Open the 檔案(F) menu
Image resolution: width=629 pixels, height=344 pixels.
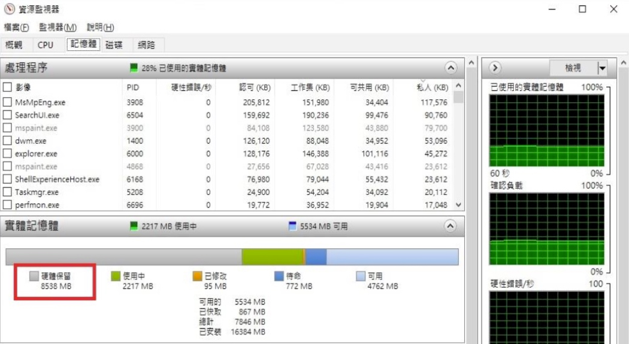click(16, 28)
